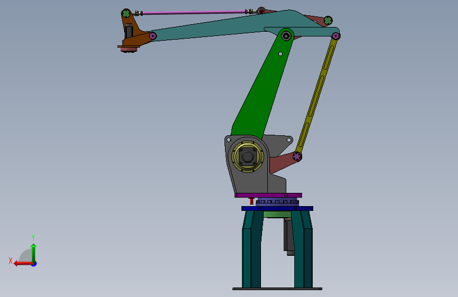Select the yellow slotted connecting link
Image resolution: width=458 pixels, height=297 pixels.
coord(317,95)
